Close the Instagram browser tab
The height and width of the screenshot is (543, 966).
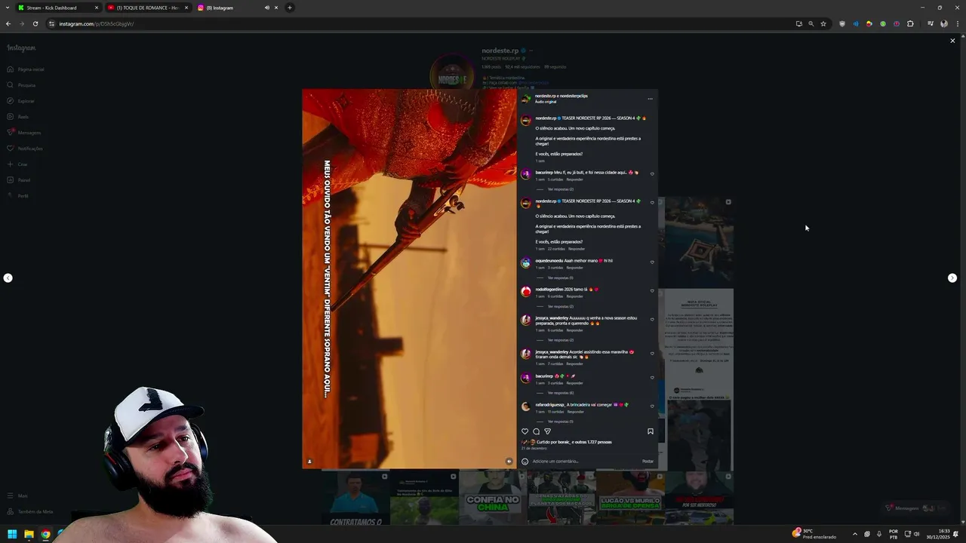click(276, 8)
